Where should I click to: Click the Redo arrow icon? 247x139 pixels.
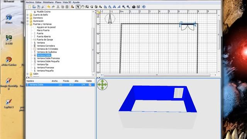click(x=53, y=7)
